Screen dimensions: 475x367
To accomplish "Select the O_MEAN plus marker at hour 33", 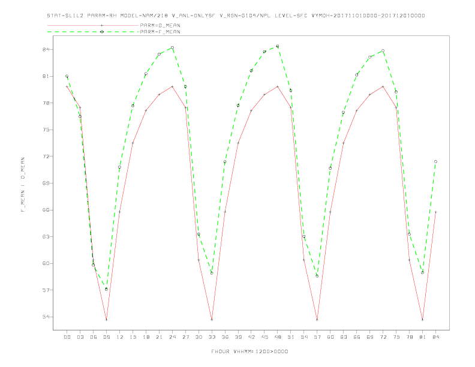I will 212,320.
